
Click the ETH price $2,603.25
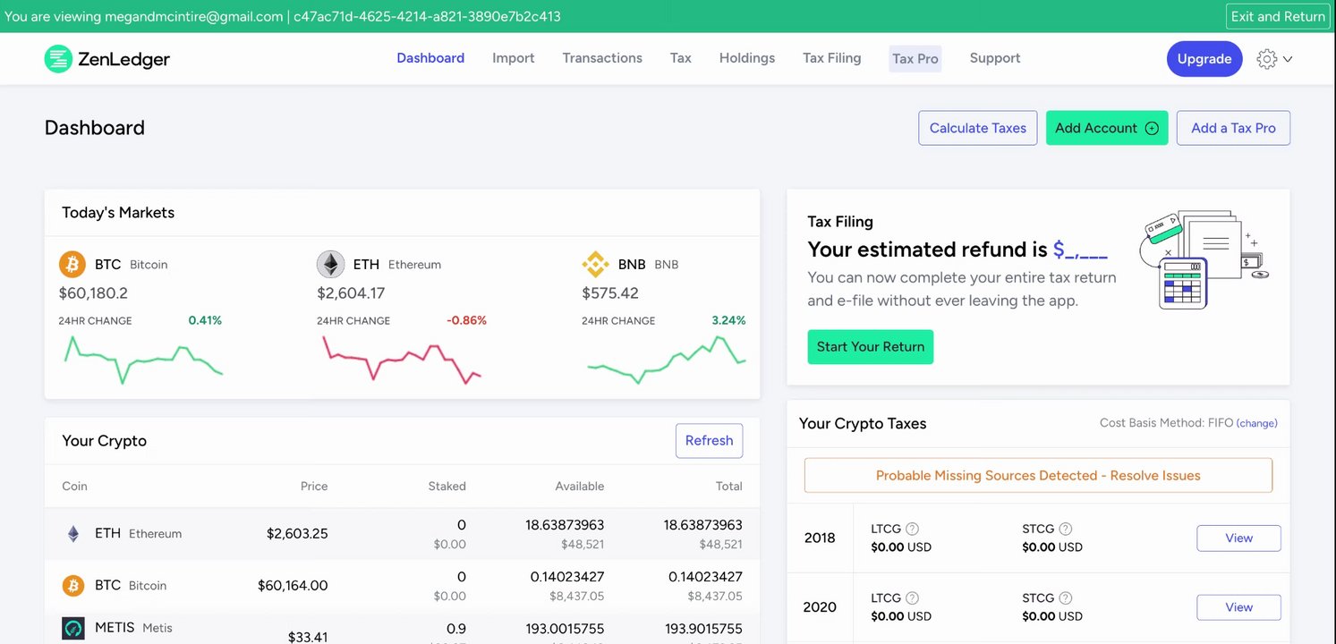click(297, 534)
